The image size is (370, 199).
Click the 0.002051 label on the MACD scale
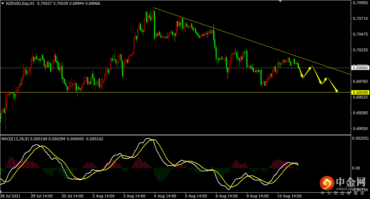tap(360, 138)
